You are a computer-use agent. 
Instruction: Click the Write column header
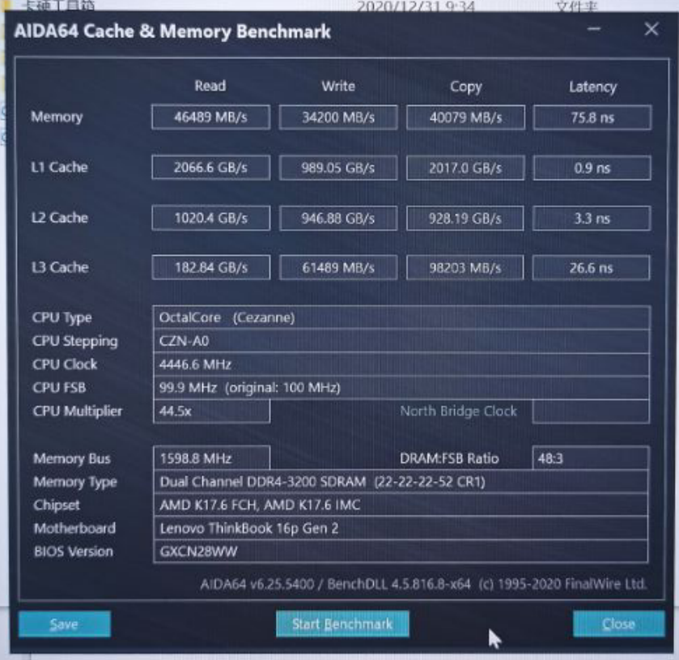pyautogui.click(x=338, y=86)
